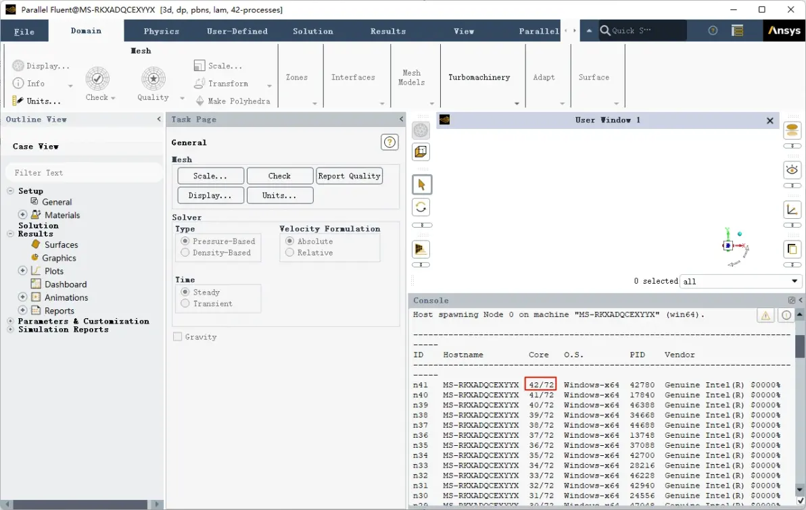Screen dimensions: 806x510
Task: Click the Quick Search field
Action: coord(642,31)
